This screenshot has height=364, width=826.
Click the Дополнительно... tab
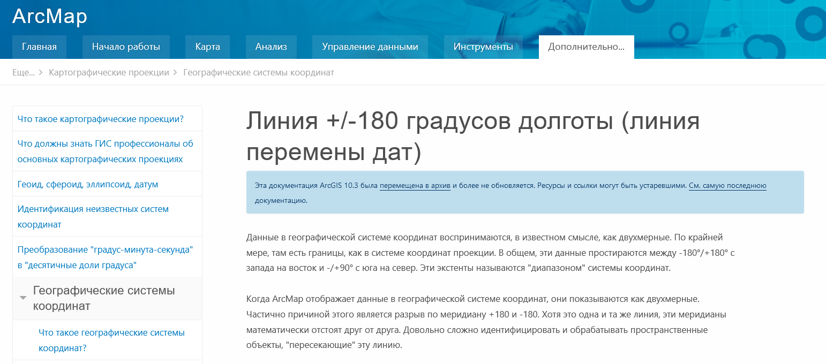pyautogui.click(x=587, y=47)
